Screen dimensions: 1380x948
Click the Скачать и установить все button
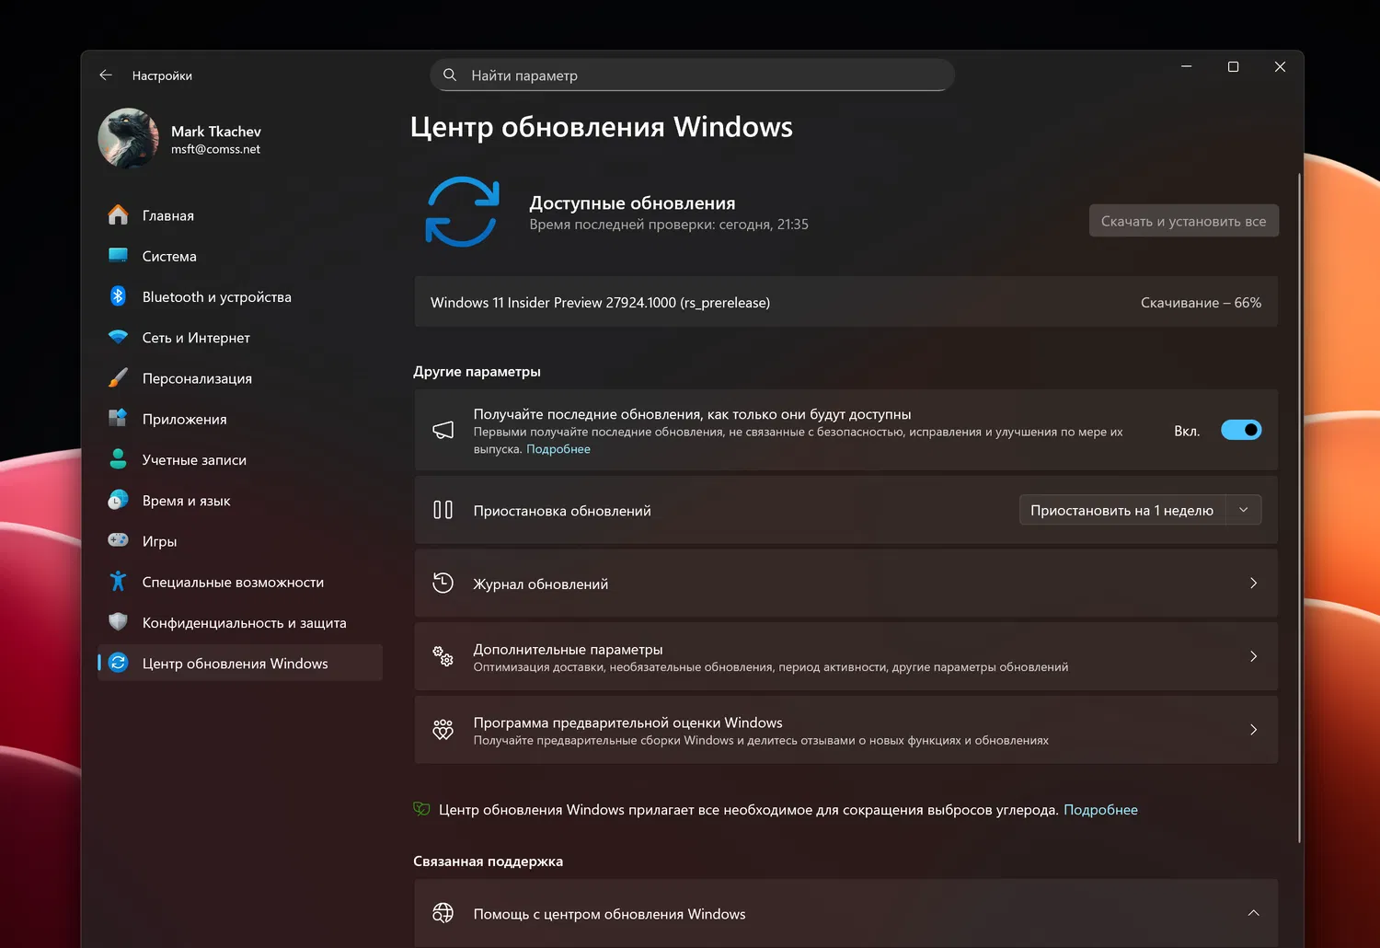(1183, 220)
